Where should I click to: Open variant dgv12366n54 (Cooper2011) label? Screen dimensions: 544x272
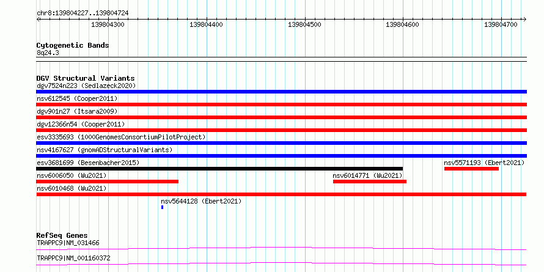[x=81, y=124]
